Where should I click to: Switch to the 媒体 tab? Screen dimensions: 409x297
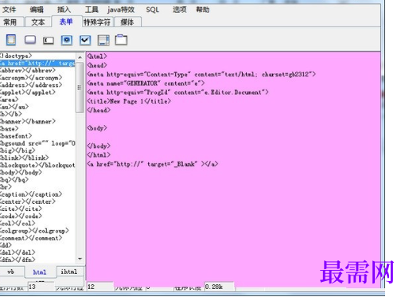[x=127, y=22]
